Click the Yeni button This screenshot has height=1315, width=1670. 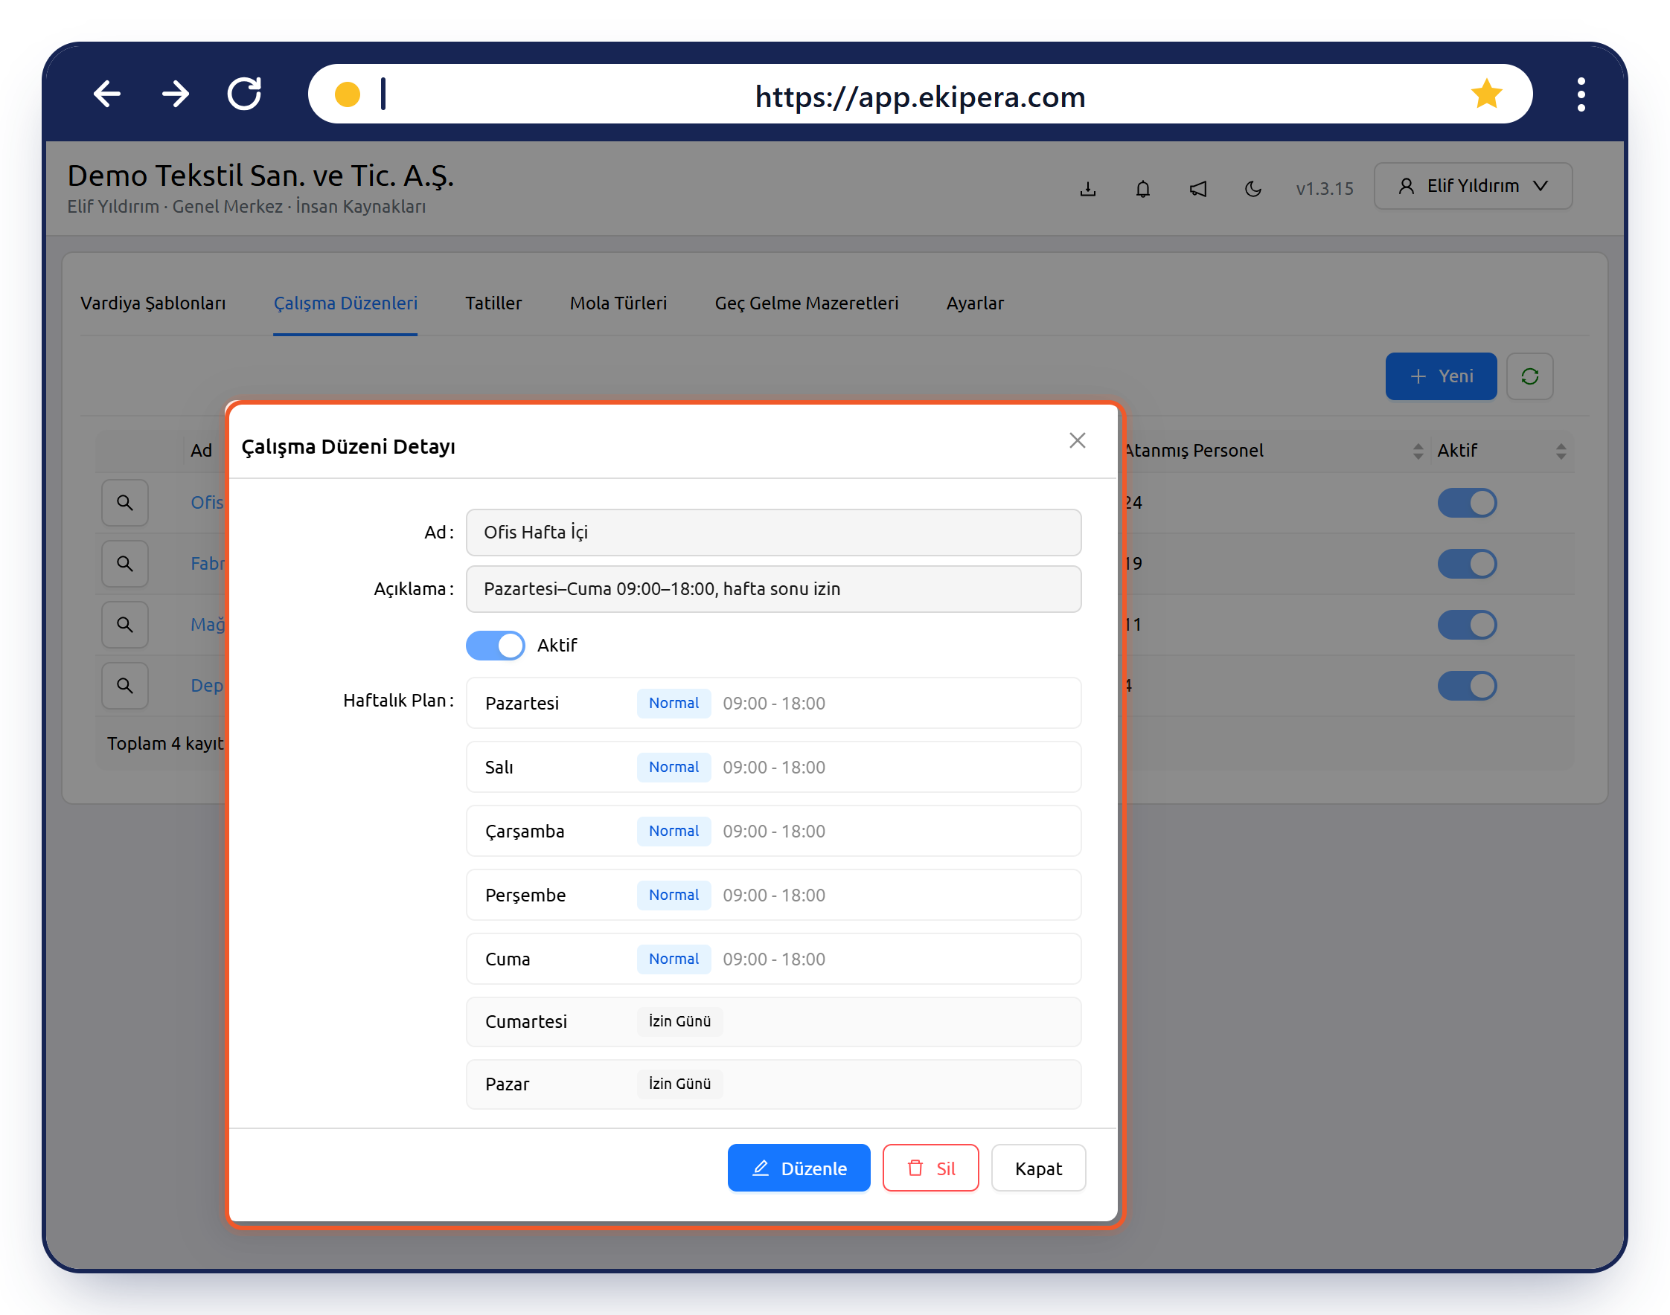(1441, 376)
